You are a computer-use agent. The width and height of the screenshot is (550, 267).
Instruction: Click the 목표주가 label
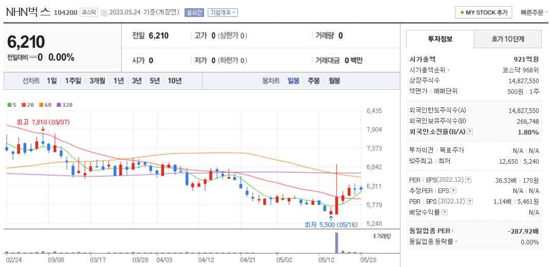[451, 150]
